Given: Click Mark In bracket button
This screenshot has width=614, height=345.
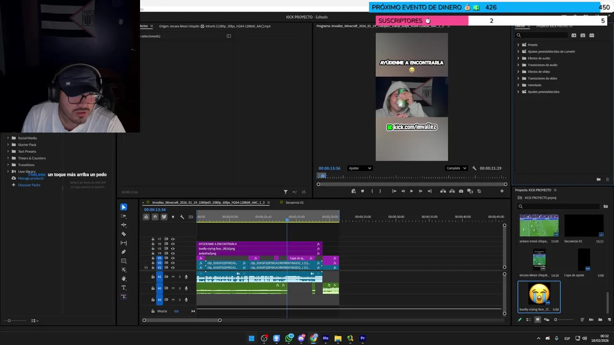Looking at the screenshot, I should pos(372,191).
